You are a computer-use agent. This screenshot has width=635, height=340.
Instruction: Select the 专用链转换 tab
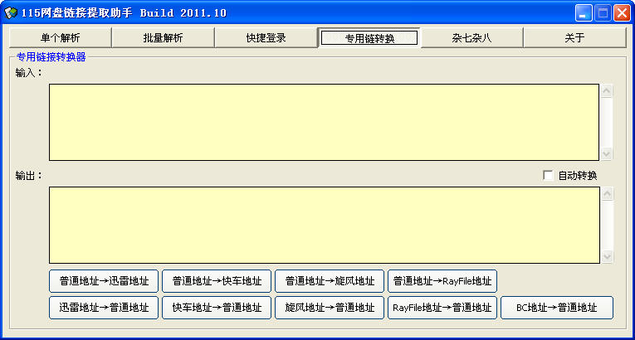tap(369, 37)
